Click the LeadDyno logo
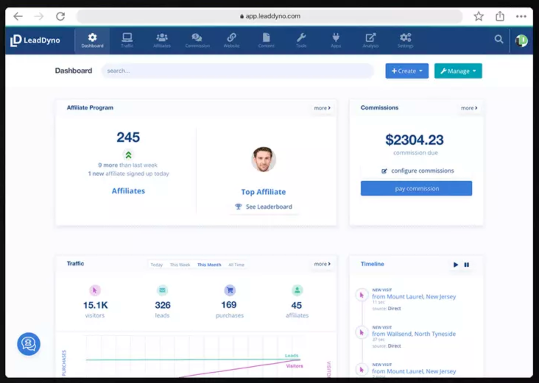 point(35,40)
